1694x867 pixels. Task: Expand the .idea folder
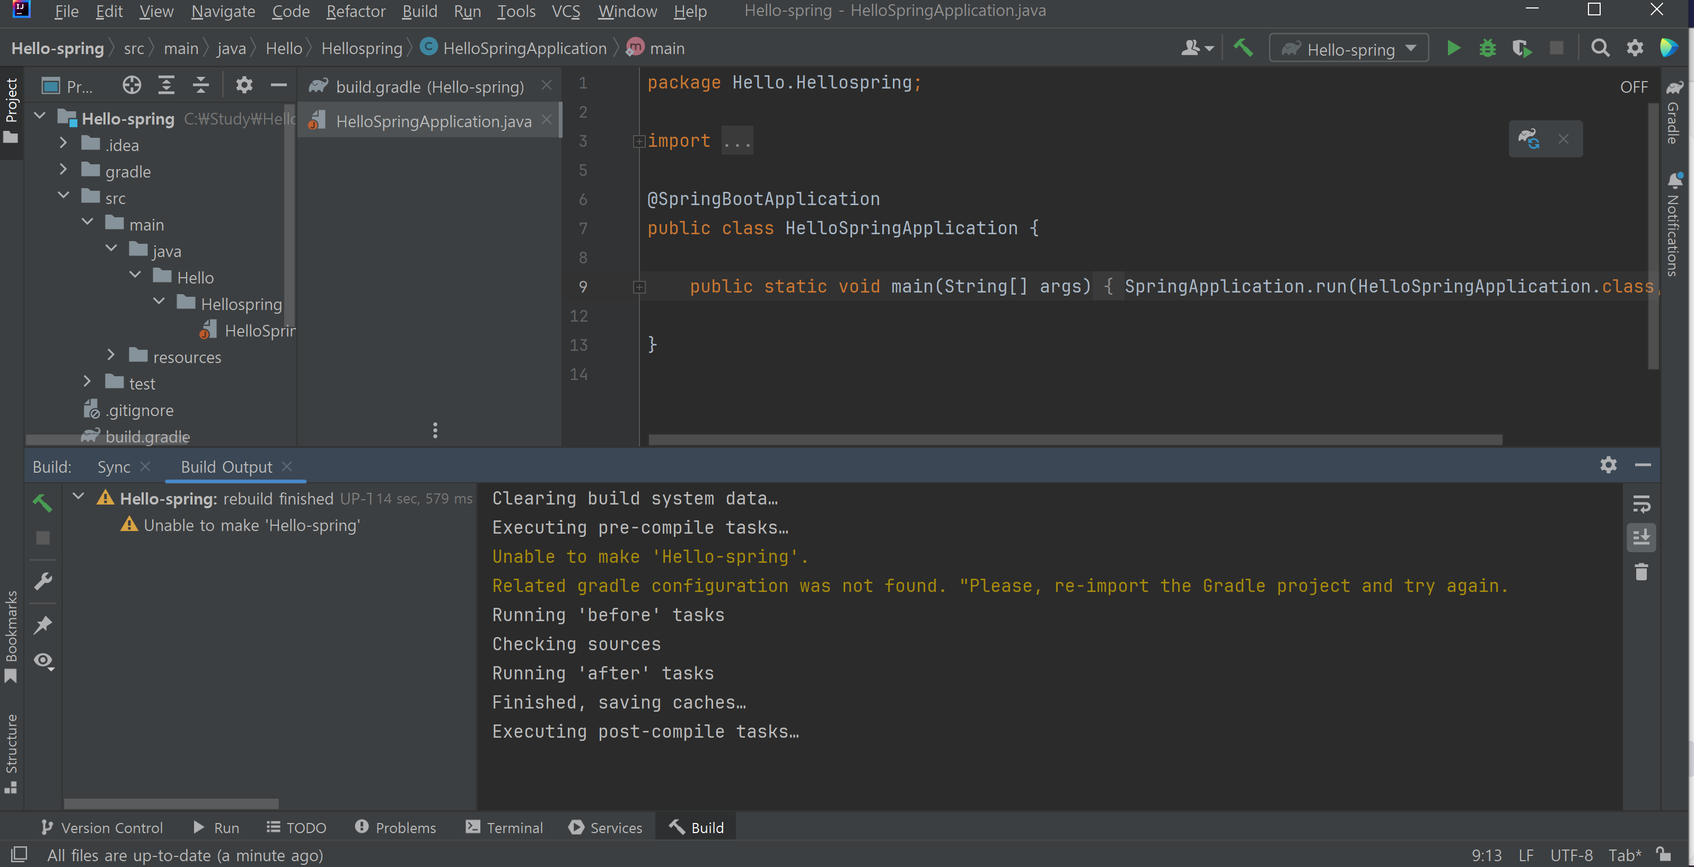click(x=63, y=143)
